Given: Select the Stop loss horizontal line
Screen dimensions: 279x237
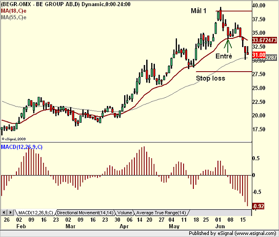Looking at the screenshot, I should [224, 72].
